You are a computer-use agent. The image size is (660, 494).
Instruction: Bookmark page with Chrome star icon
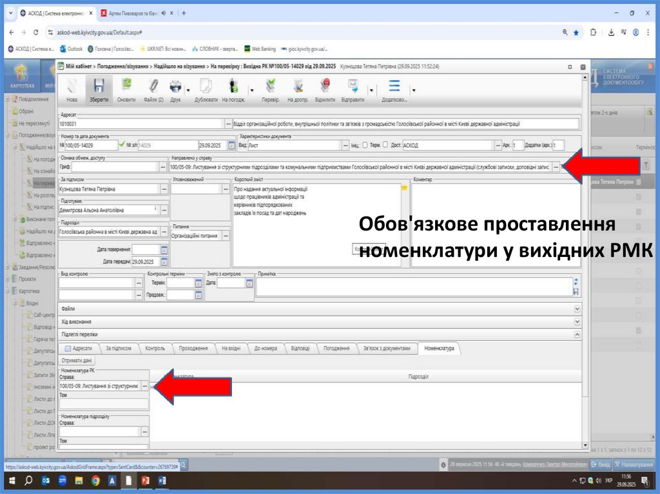tap(576, 32)
